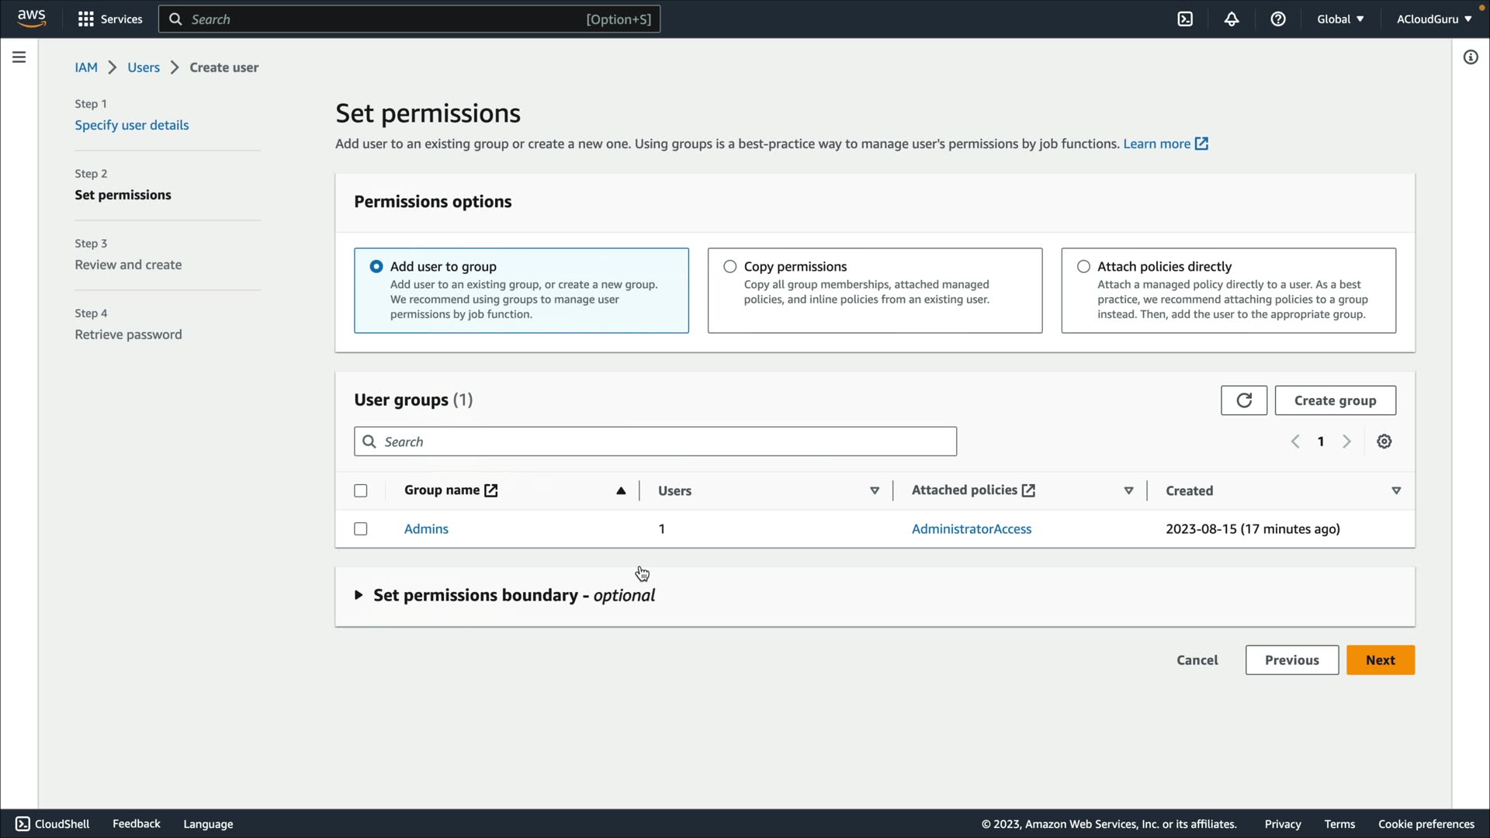The width and height of the screenshot is (1490, 838).
Task: Expand Set permissions boundary section
Action: click(359, 595)
